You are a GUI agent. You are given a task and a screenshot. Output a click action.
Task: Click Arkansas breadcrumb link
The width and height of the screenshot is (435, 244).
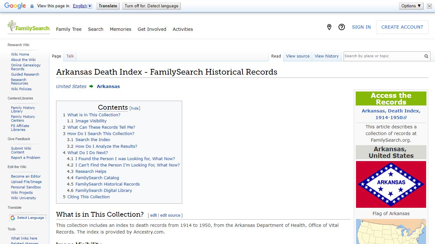108,86
